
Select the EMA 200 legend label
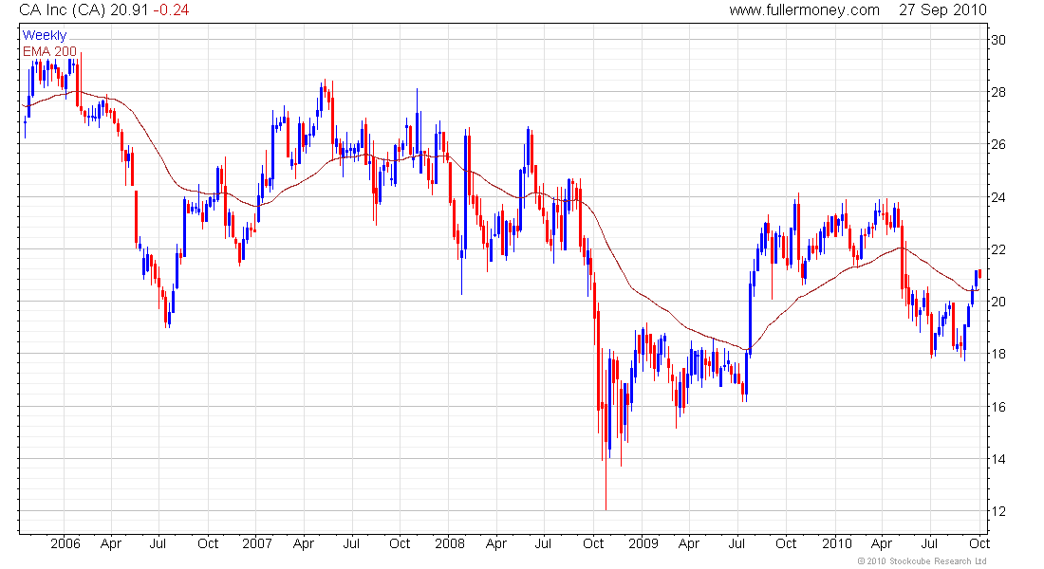[50, 51]
